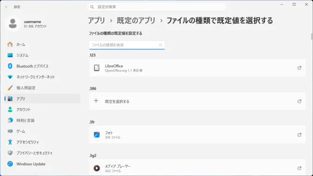
Task: Click the external link icon for .386
Action: 299,102
